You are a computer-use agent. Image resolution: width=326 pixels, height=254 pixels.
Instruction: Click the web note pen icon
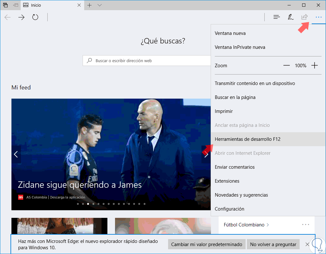290,17
